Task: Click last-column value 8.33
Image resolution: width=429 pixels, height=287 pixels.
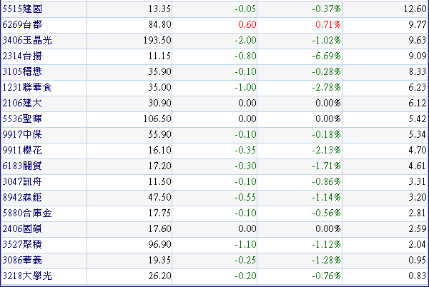Action: coord(418,72)
